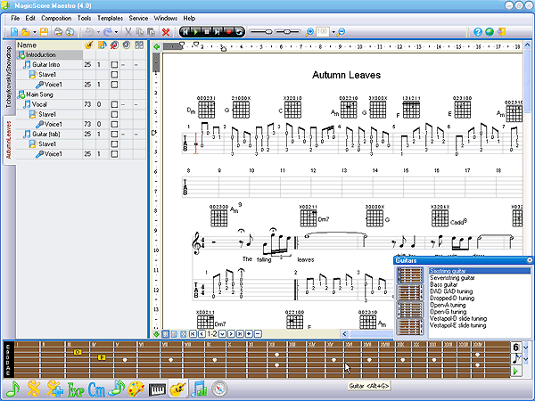
Task: Choose Dropped-D tuning in the list
Action: point(452,298)
